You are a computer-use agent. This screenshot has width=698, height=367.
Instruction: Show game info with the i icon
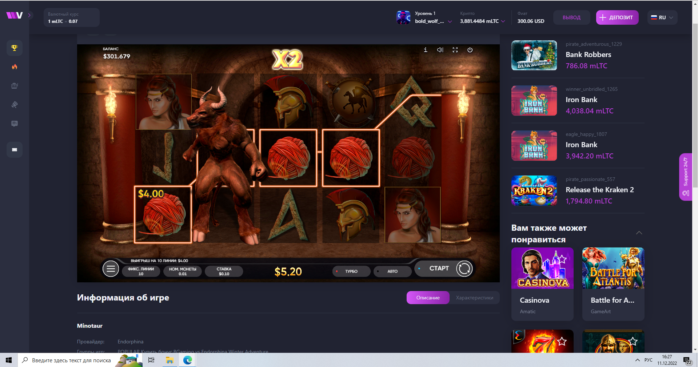coord(426,50)
